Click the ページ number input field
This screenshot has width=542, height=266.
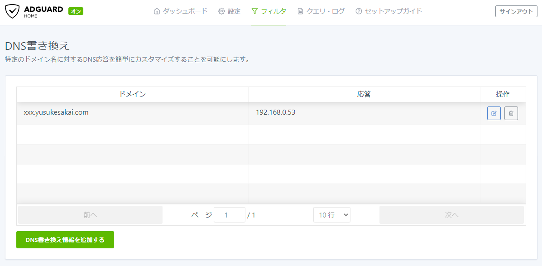[x=230, y=214]
